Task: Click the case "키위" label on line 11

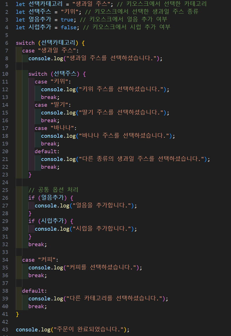Action: [53, 81]
